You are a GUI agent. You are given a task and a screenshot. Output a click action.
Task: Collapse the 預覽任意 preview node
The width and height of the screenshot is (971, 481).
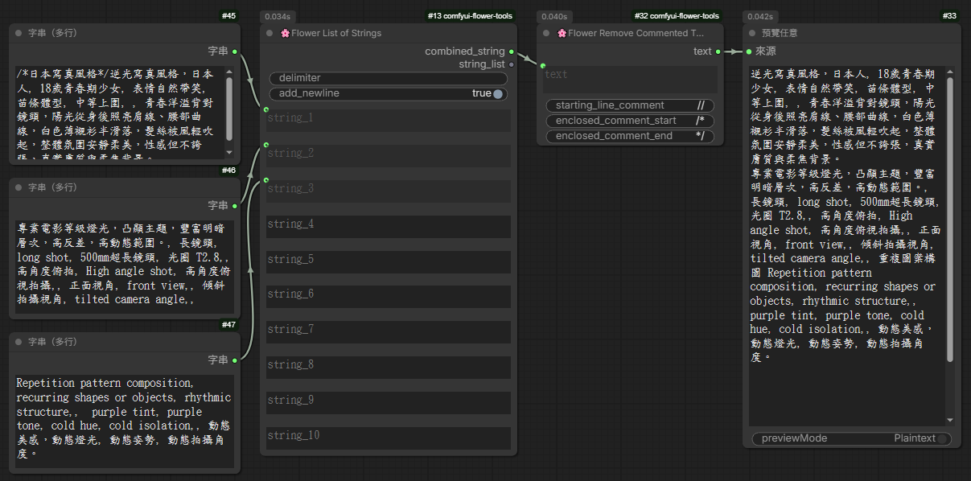pyautogui.click(x=753, y=33)
